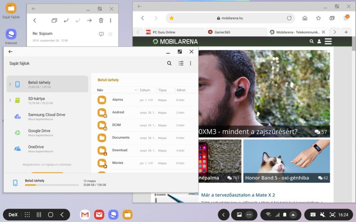The height and width of the screenshot is (222, 356).
Task: Go to browser home page
Action: pyautogui.click(x=305, y=18)
